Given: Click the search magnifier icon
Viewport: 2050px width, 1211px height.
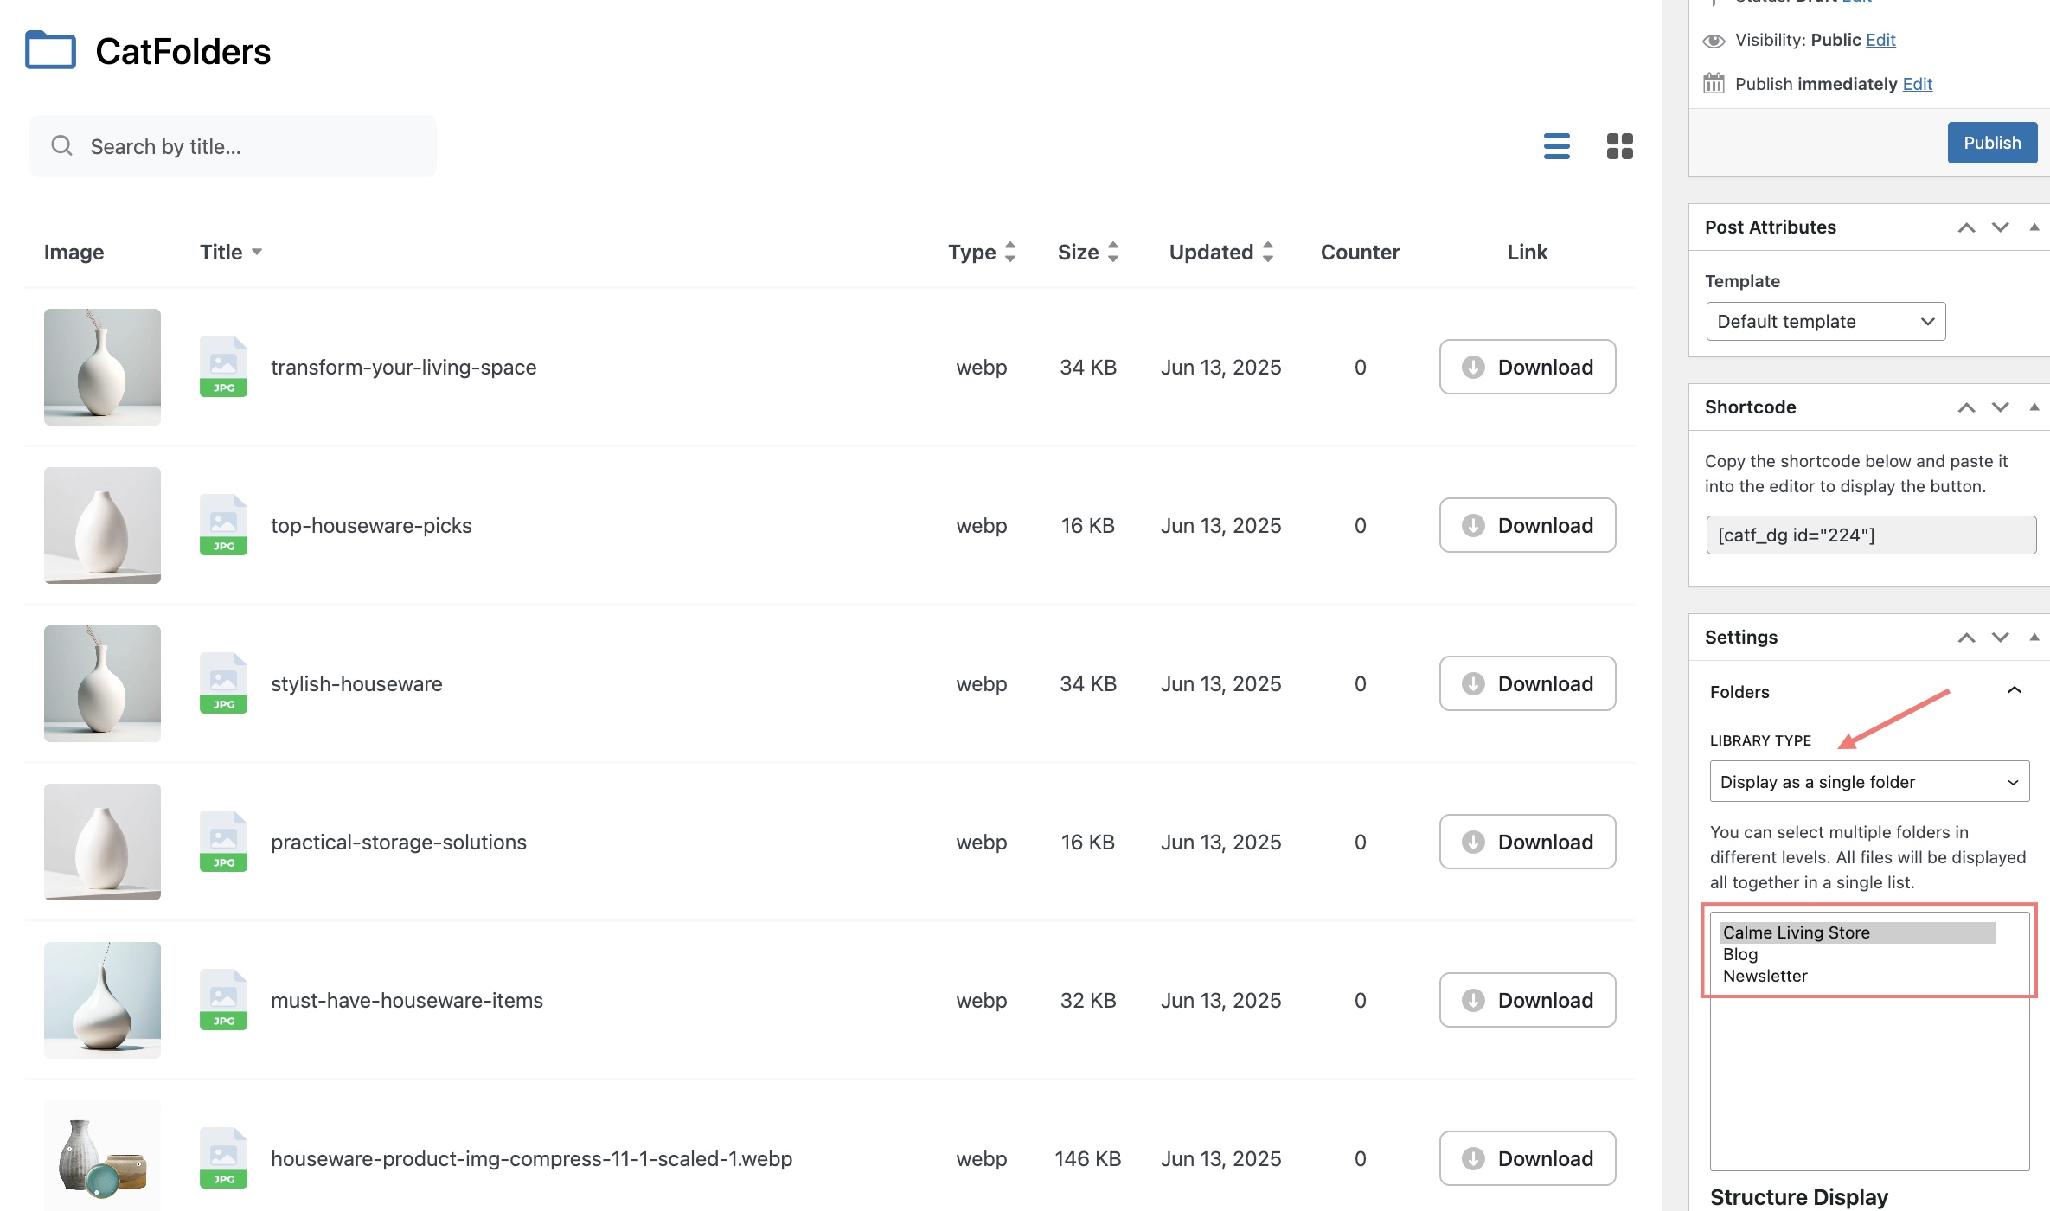Looking at the screenshot, I should 61,145.
